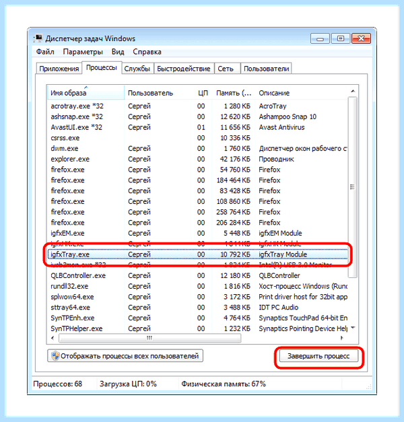The height and width of the screenshot is (422, 404).
Task: Select the igfxEM.exe process row
Action: (197, 233)
